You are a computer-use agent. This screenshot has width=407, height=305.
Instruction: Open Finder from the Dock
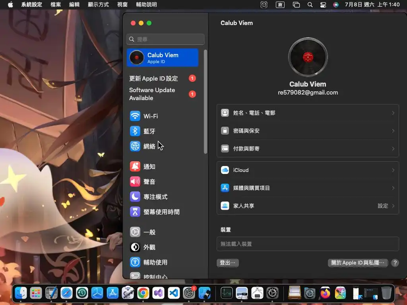(21, 293)
